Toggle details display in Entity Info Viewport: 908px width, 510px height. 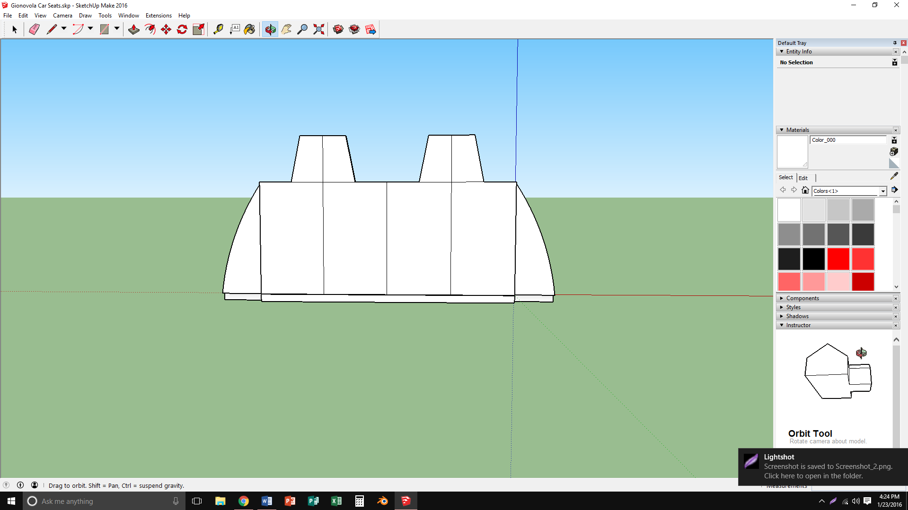tap(894, 62)
